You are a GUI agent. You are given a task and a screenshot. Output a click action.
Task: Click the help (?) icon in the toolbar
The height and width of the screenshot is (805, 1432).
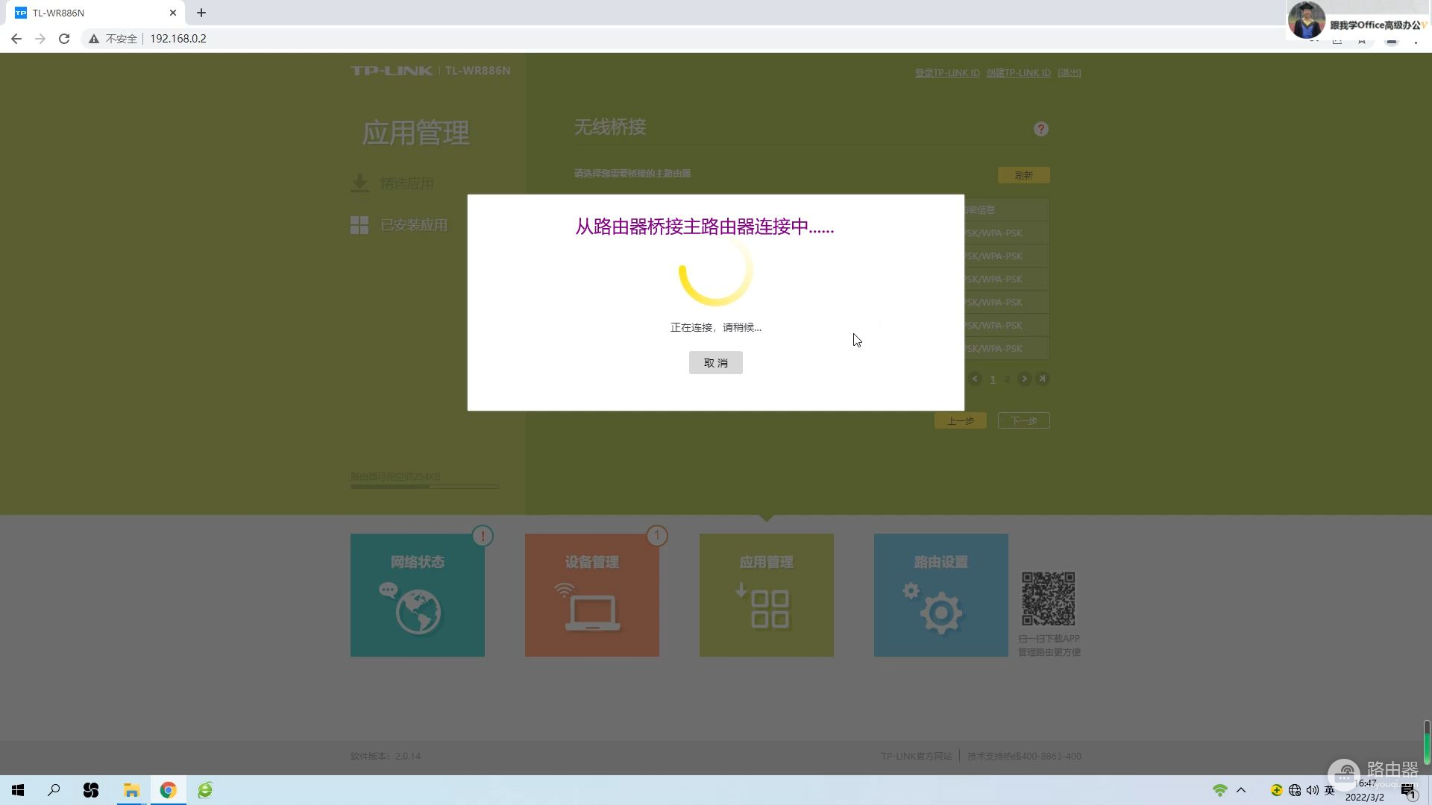[x=1040, y=129]
